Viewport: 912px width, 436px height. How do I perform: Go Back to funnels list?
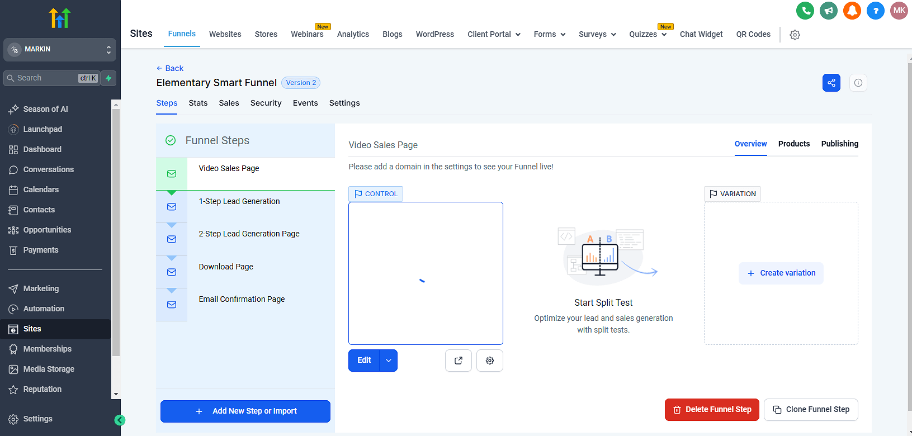170,68
